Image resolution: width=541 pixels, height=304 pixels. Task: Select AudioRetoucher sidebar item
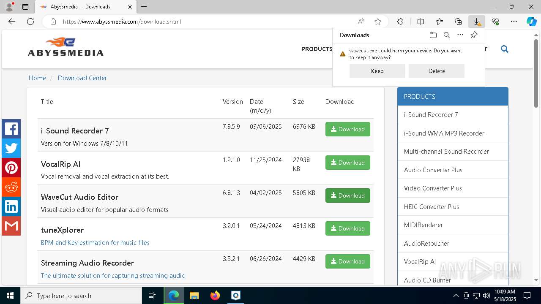453,243
